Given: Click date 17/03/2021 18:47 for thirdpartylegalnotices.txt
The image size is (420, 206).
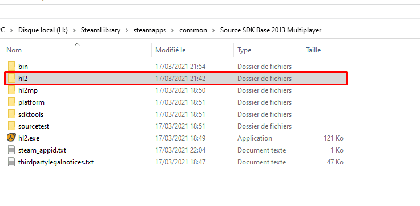Looking at the screenshot, I should [x=180, y=162].
